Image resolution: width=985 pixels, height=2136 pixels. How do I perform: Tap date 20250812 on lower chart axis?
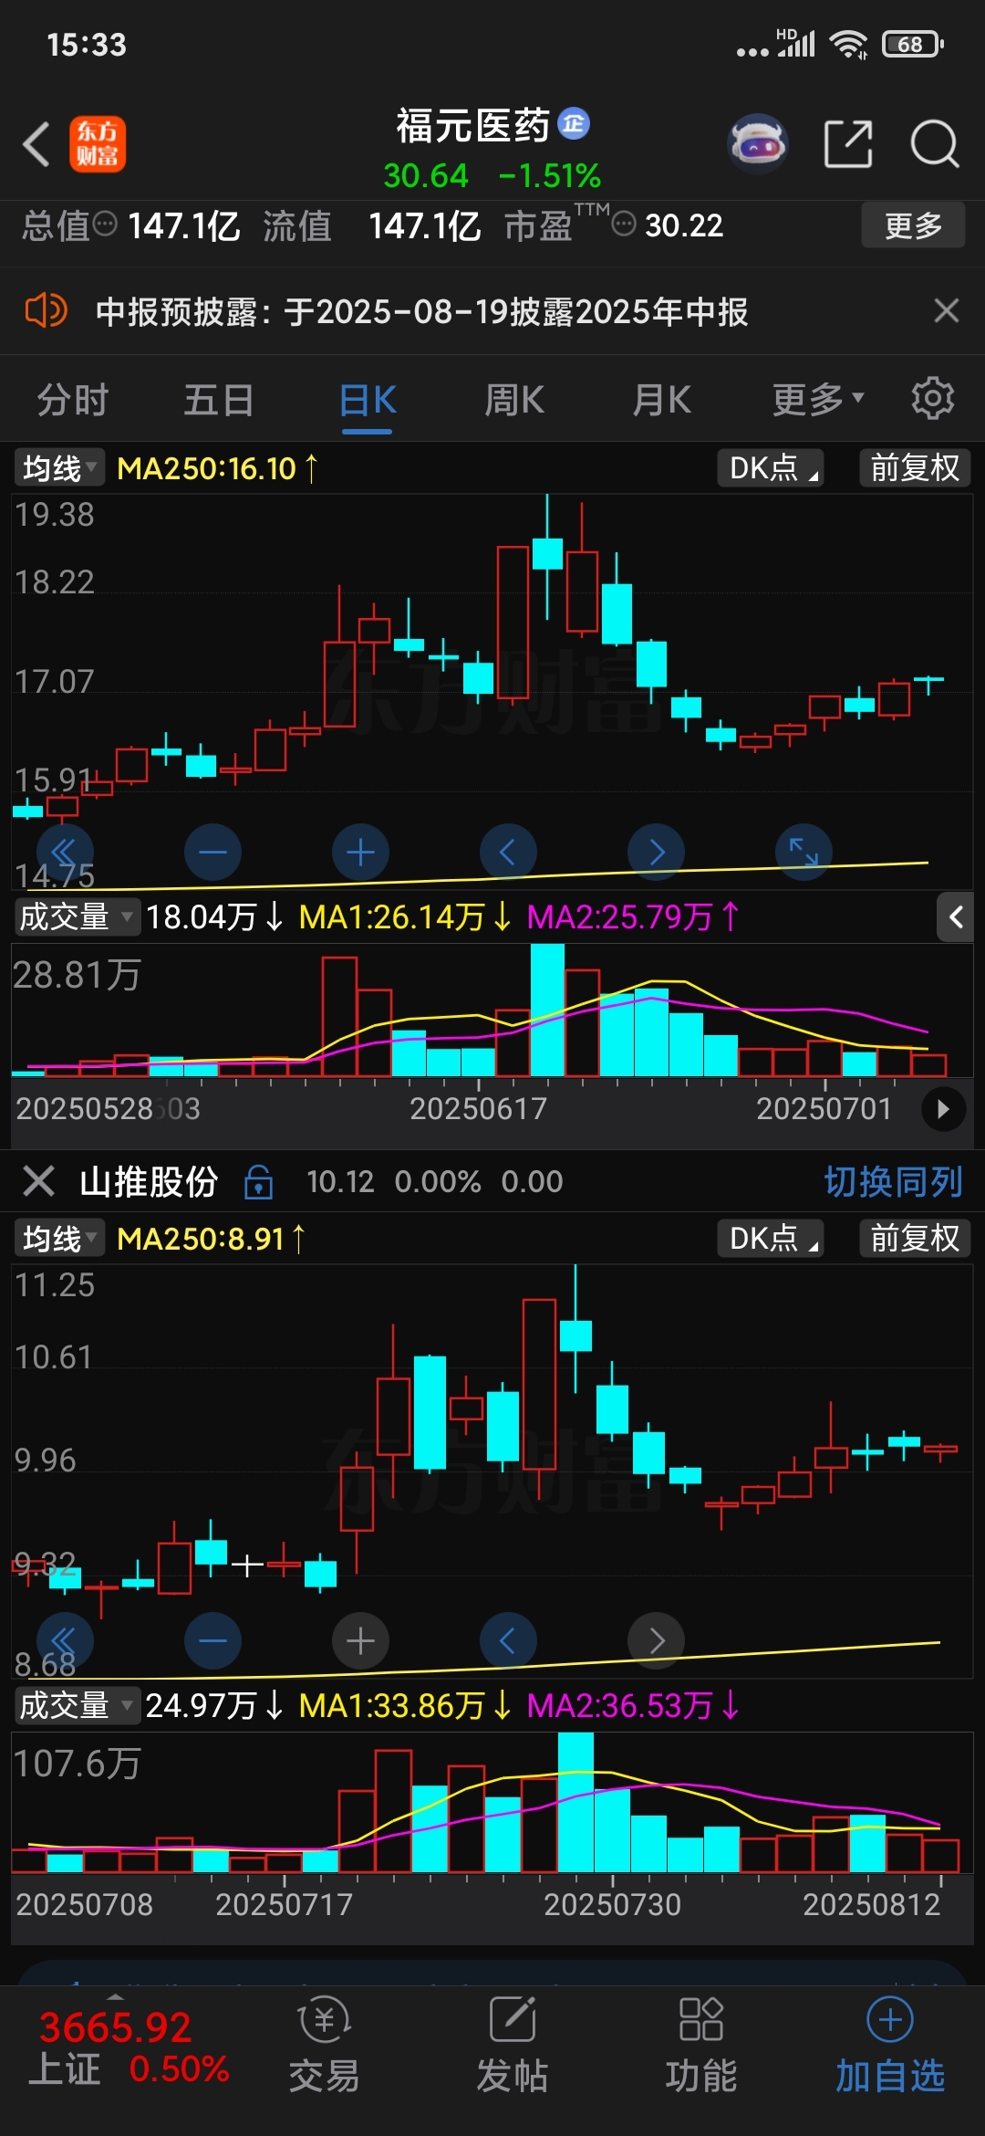(x=872, y=1904)
